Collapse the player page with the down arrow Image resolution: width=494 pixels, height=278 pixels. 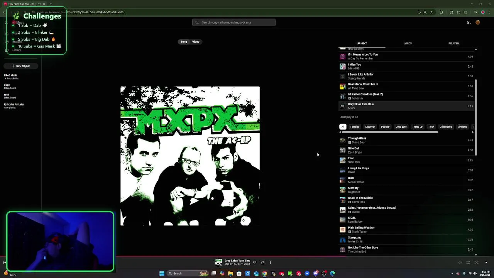(x=486, y=263)
